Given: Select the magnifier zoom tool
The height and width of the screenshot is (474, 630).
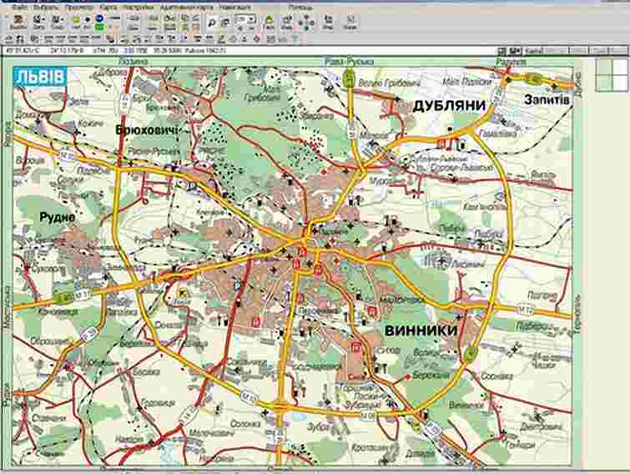Looking at the screenshot, I should (212, 18).
